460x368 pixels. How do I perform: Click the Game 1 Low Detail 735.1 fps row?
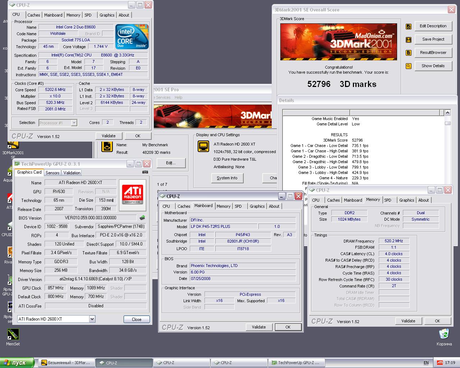(x=330, y=146)
